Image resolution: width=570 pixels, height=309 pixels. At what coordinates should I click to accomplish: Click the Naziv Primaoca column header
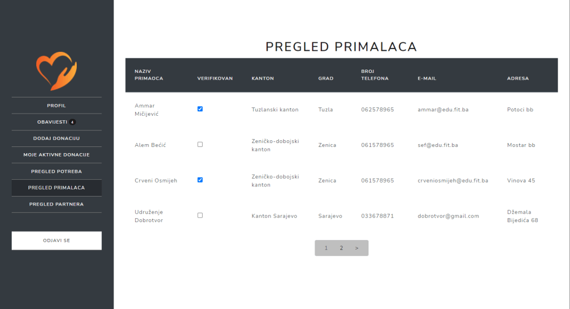point(149,75)
